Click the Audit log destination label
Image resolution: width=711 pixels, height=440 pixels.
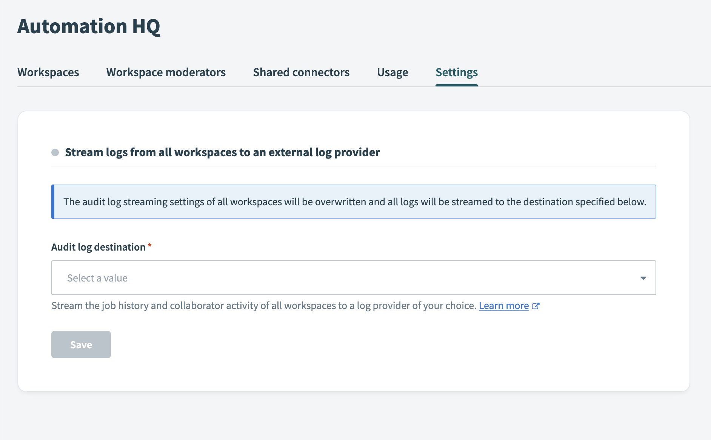98,247
